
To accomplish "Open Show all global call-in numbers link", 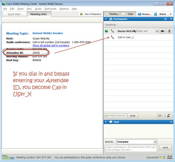I will click(51, 46).
